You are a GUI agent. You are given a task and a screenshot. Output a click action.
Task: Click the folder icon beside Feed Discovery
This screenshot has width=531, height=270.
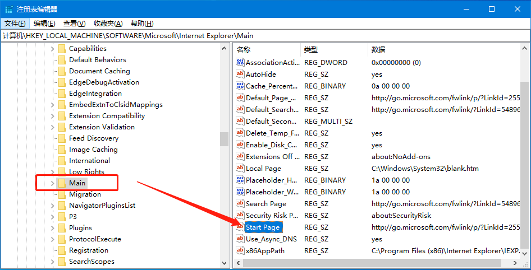(x=62, y=138)
